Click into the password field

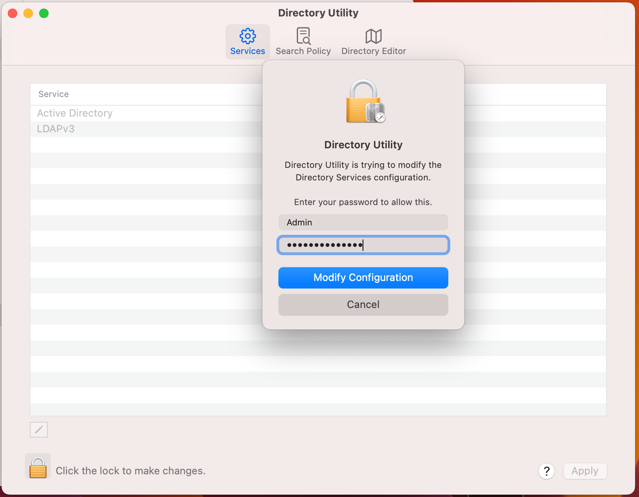(363, 245)
